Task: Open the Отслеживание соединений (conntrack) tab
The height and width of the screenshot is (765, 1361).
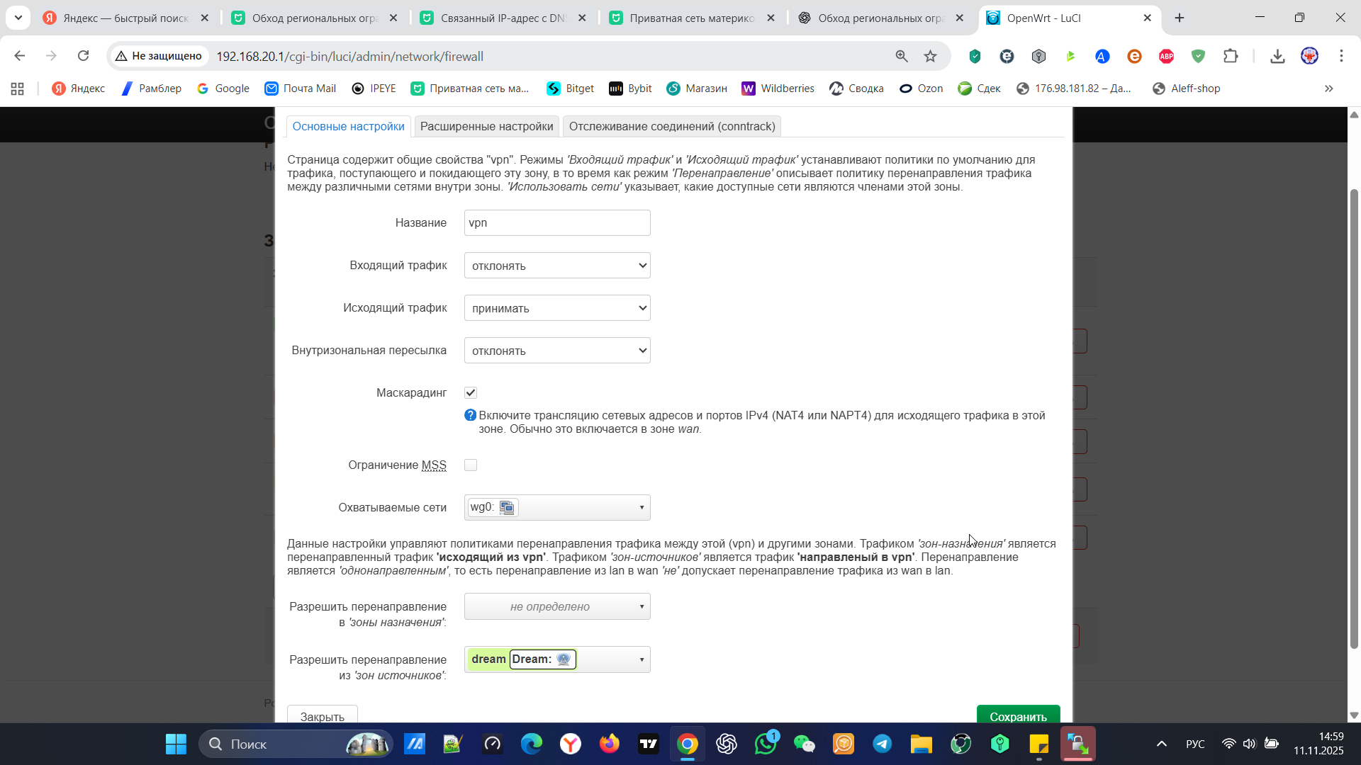Action: (671, 126)
